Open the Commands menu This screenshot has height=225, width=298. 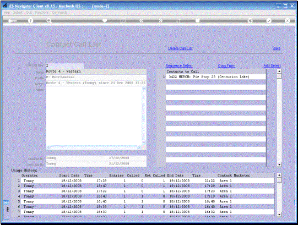[59, 12]
